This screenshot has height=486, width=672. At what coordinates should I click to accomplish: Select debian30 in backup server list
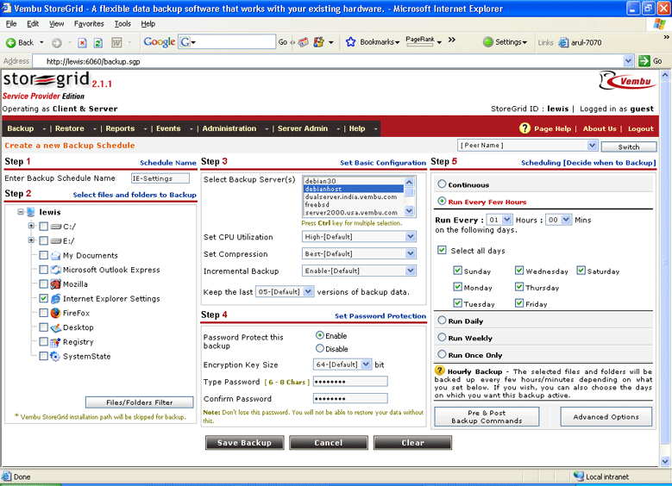353,181
